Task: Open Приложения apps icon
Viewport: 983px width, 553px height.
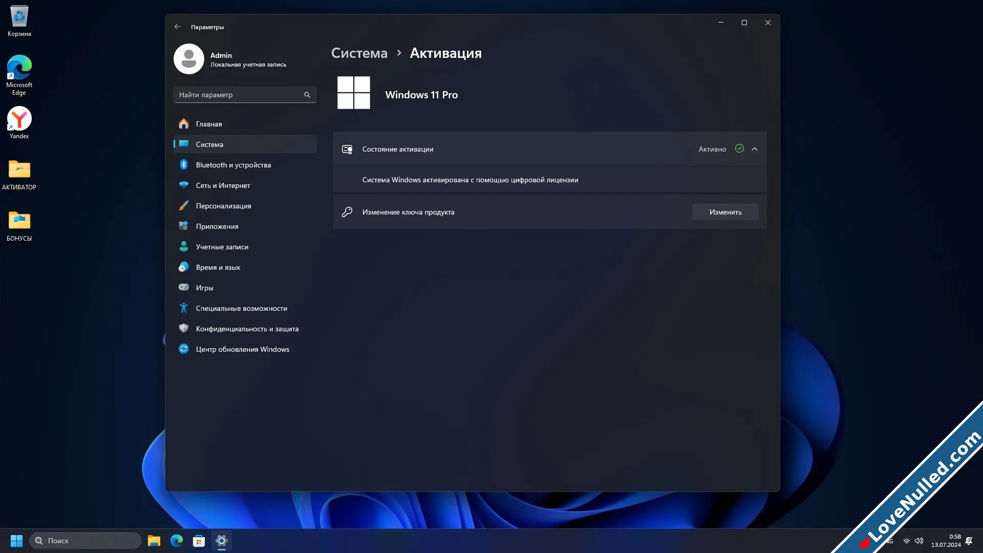Action: (184, 226)
